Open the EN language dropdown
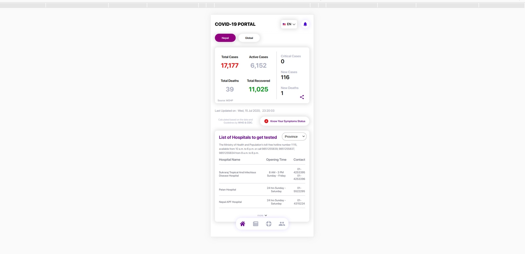Screen dimensions: 525x254 pos(289,24)
